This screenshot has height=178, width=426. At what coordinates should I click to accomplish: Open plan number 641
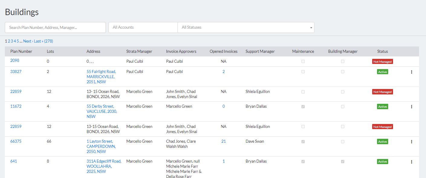[14, 161]
